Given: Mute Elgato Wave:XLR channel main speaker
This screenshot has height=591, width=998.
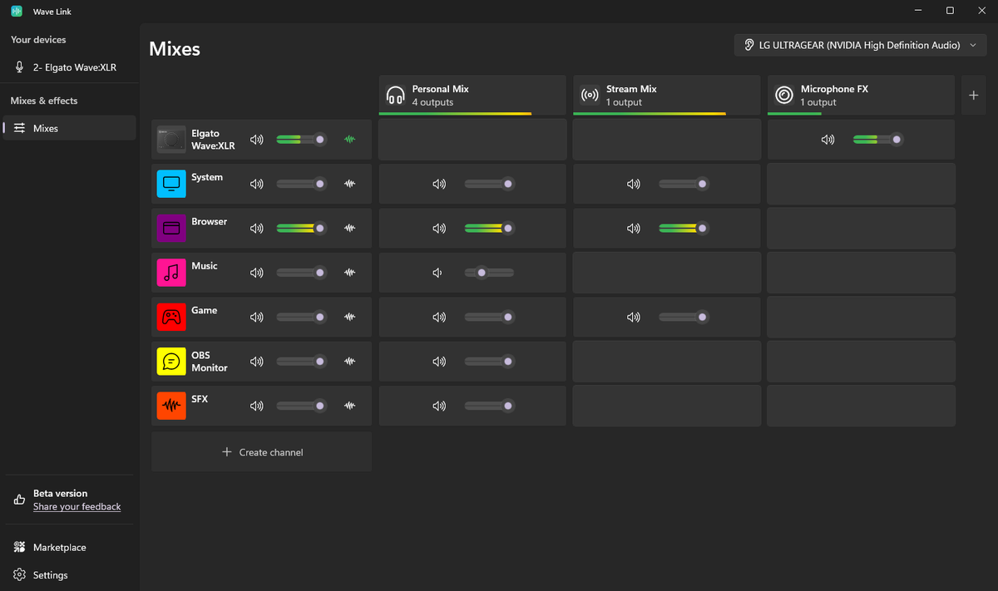Looking at the screenshot, I should click(x=256, y=140).
